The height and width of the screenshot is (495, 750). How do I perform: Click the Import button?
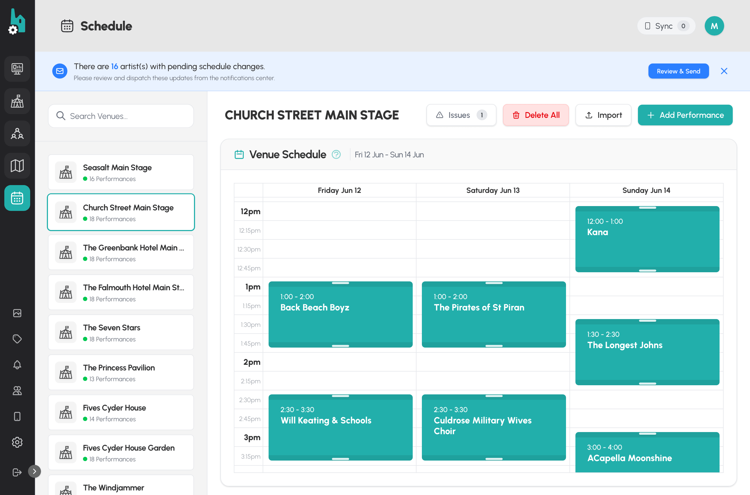pyautogui.click(x=603, y=115)
